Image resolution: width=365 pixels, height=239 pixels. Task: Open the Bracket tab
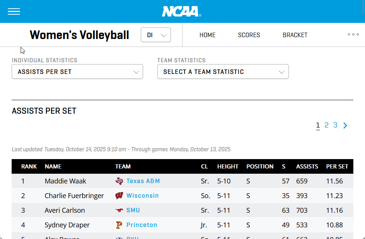(x=295, y=35)
